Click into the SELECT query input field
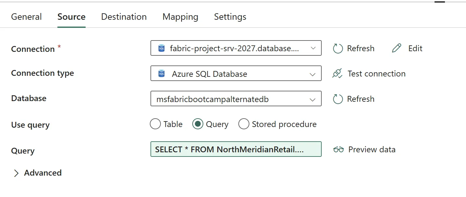Screen dimensions: 466x197 pos(236,149)
